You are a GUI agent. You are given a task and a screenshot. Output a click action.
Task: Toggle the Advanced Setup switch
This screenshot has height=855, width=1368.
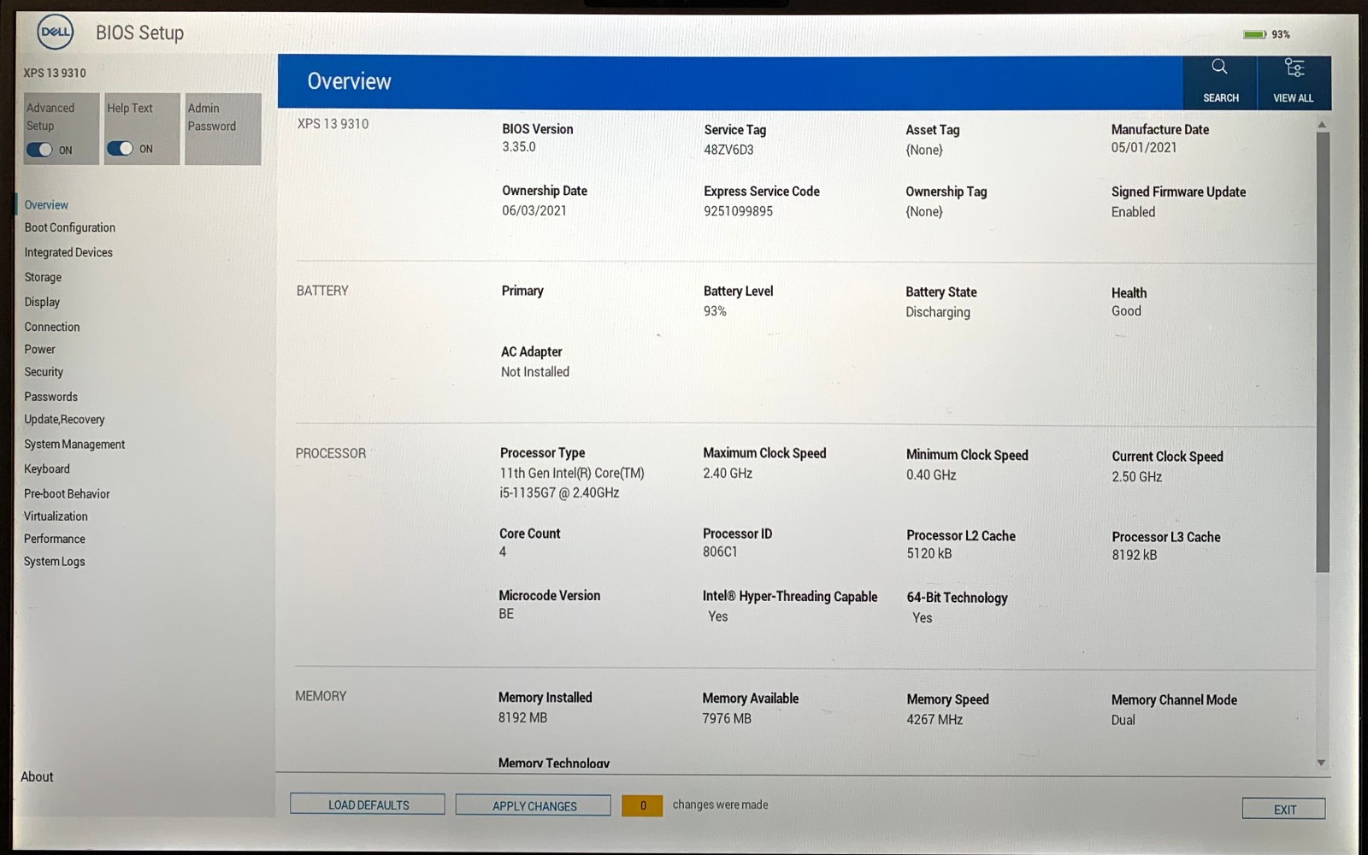click(39, 150)
